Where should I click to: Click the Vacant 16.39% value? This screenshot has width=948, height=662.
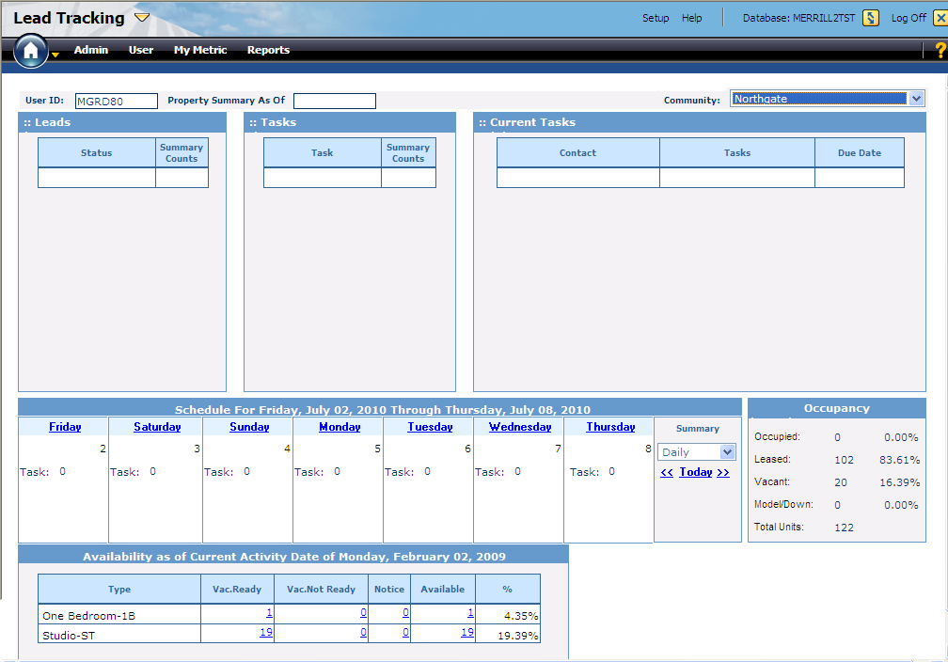tap(900, 482)
